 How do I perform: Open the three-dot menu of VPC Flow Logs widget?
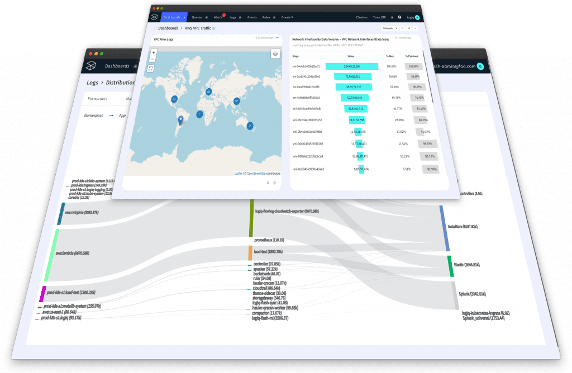pyautogui.click(x=278, y=37)
